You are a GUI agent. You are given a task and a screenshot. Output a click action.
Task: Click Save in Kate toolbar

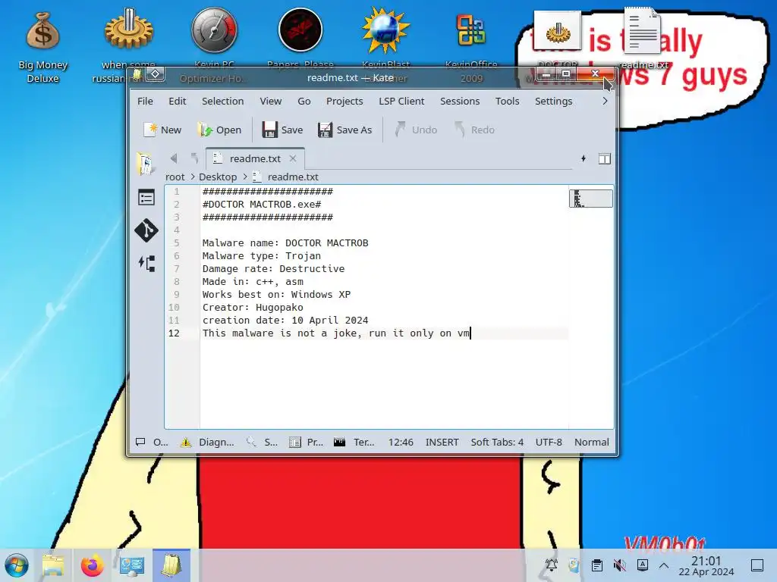point(282,130)
